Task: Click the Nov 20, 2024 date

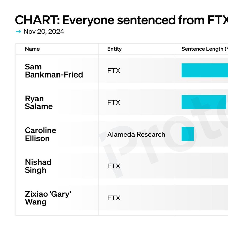Action: [x=44, y=32]
